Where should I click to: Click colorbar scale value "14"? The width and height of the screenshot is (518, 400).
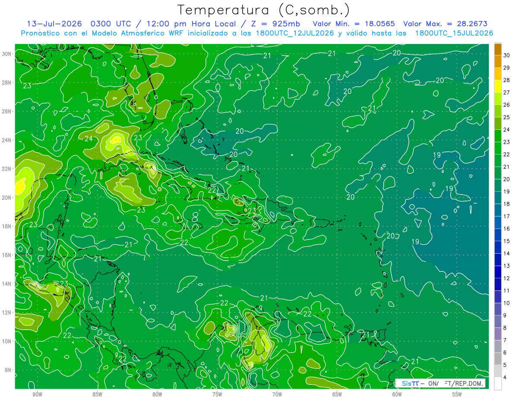point(506,254)
